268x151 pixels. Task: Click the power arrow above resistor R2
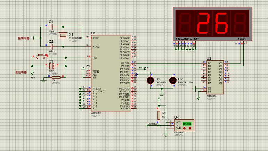tap(159, 99)
